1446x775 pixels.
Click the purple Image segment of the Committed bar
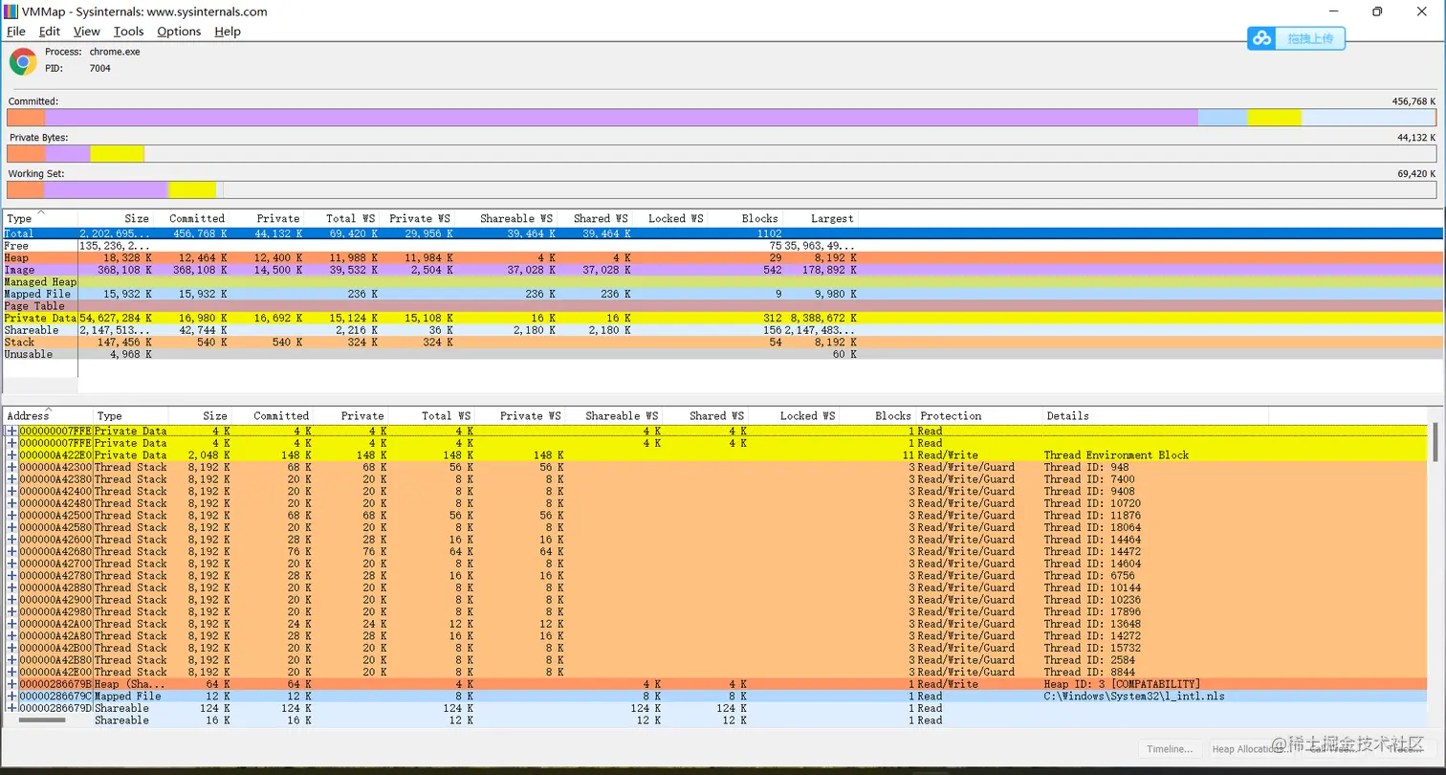tap(622, 118)
